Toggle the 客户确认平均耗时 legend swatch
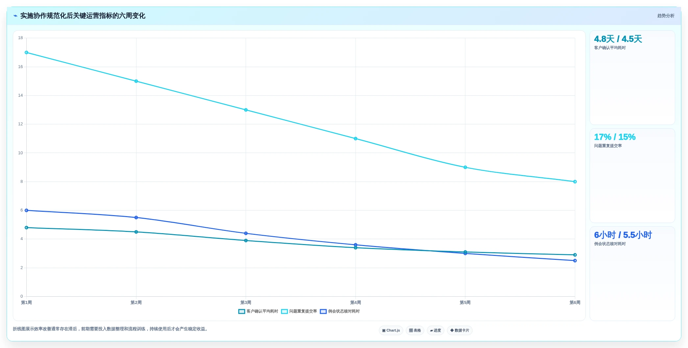Viewport: 688px width, 348px height. (x=242, y=311)
